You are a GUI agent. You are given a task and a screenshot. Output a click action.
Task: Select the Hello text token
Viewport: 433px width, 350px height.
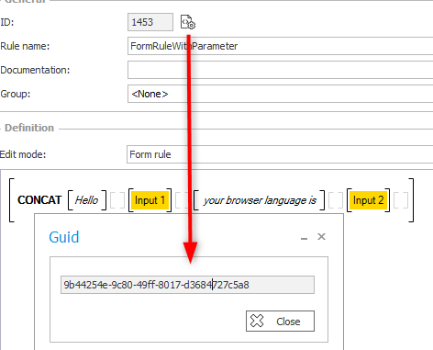point(87,200)
